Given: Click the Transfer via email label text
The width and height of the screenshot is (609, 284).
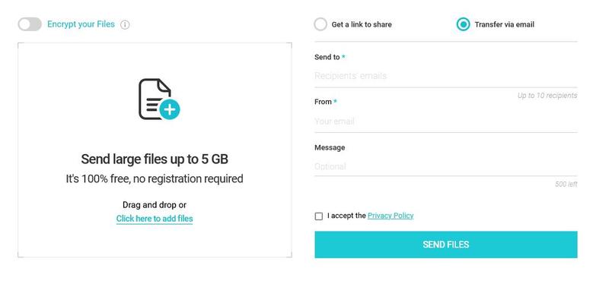Looking at the screenshot, I should (505, 24).
